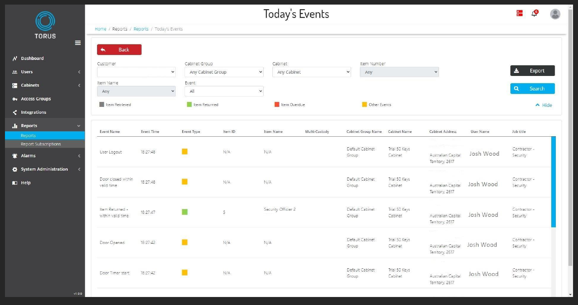Click the Dashboard icon in sidebar
Screen dimensions: 578x305
[x=15, y=58]
